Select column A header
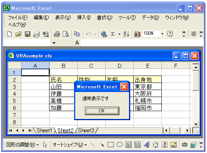Viewport: 207px width, 153px height. pyautogui.click(x=35, y=66)
